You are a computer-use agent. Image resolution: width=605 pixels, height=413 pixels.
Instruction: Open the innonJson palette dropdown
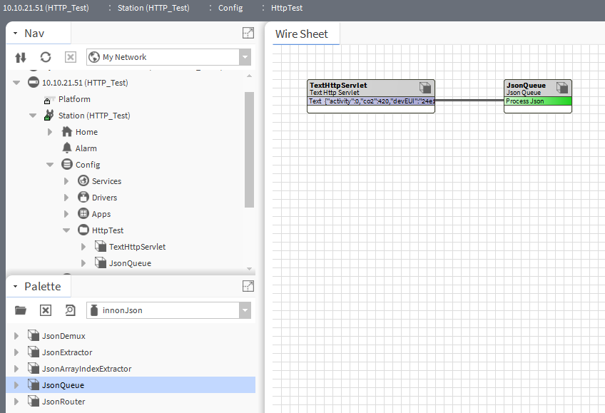click(245, 310)
